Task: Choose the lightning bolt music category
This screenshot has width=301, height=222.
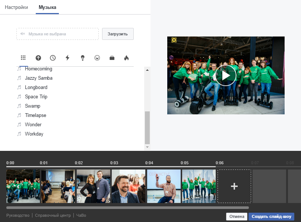Action: (x=67, y=58)
